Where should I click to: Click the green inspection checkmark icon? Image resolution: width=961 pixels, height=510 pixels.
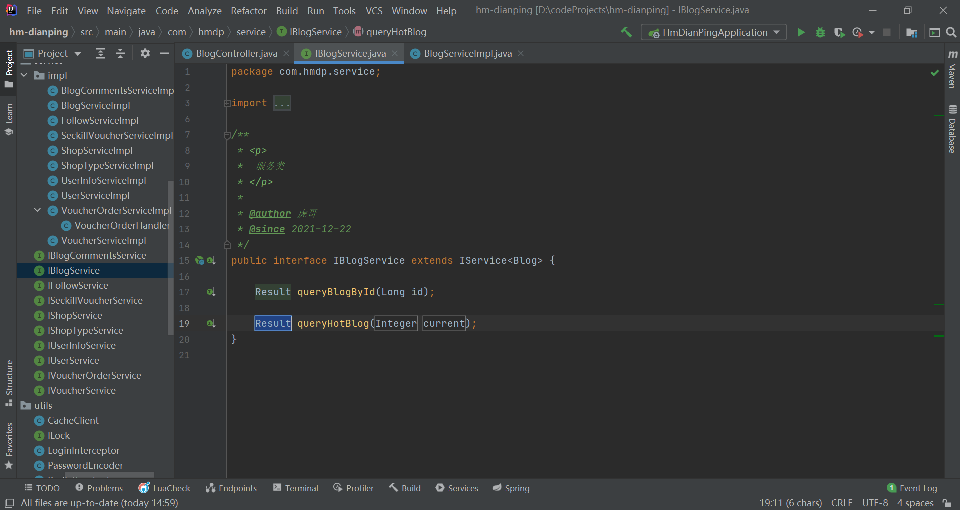(x=934, y=73)
